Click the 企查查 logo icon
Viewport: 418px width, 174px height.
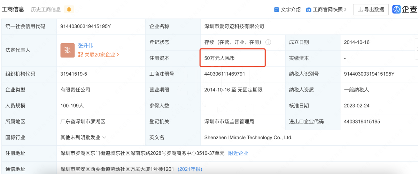(x=396, y=9)
